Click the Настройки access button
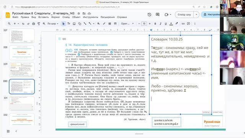The image size is (245, 138). click(211, 15)
